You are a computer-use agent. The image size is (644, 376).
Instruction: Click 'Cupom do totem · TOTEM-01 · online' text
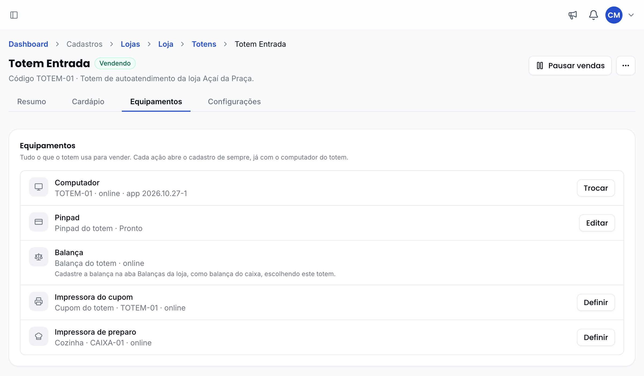click(120, 308)
